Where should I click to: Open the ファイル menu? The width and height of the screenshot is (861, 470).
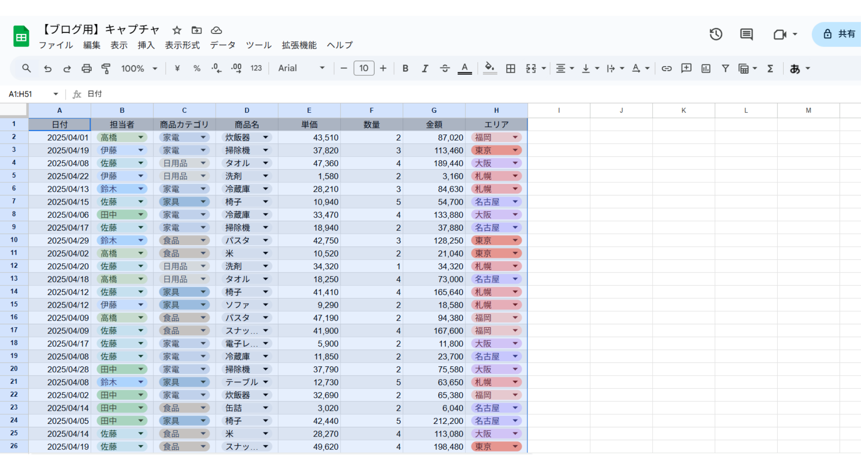(x=56, y=45)
